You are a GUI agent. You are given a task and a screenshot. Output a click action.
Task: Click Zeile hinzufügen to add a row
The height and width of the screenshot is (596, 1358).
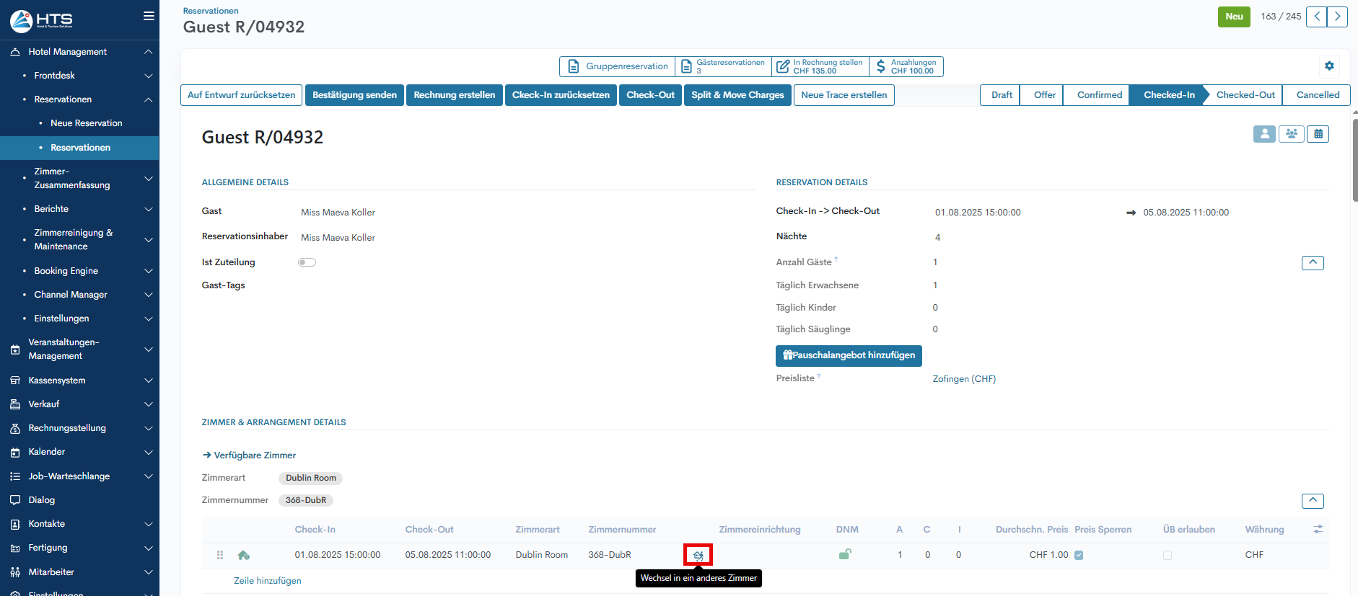(268, 581)
